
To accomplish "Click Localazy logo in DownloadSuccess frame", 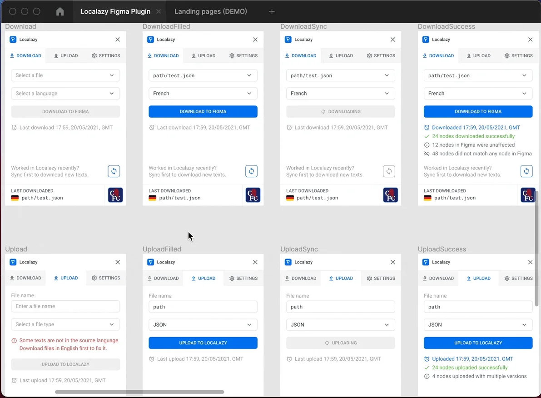I will 426,40.
